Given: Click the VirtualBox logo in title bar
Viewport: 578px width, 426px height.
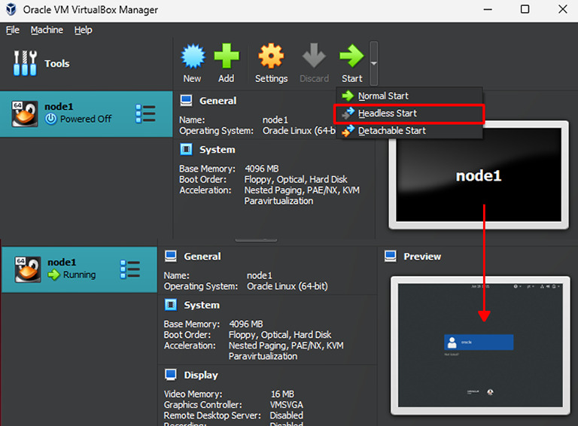Looking at the screenshot, I should click(11, 9).
